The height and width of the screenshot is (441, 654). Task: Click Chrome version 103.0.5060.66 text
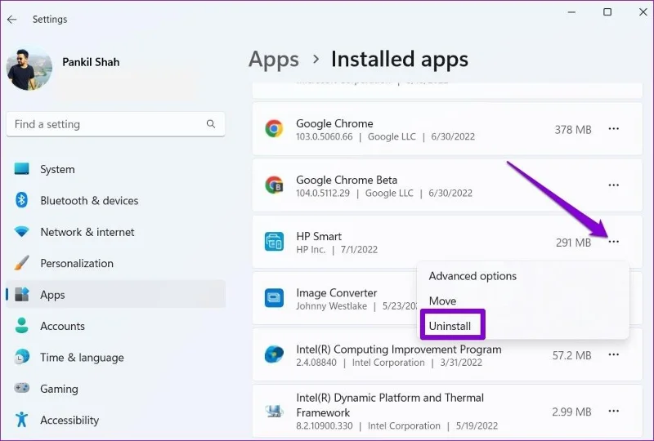click(324, 136)
